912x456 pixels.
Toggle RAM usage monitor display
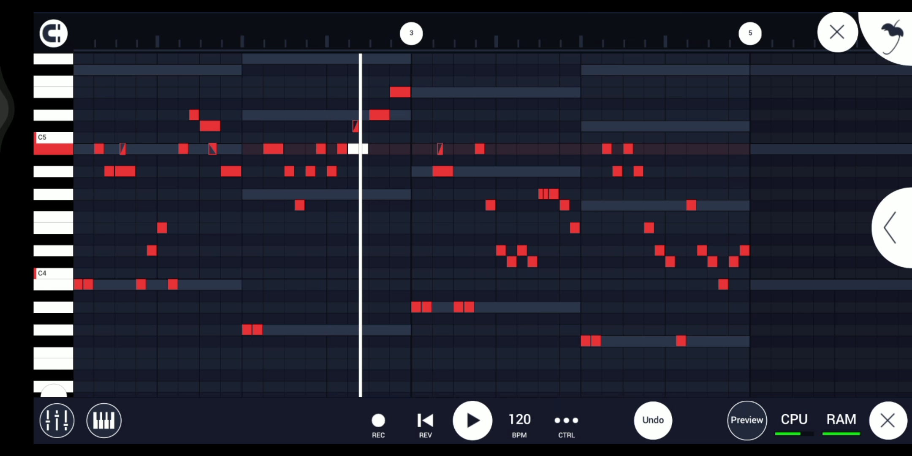pyautogui.click(x=841, y=419)
